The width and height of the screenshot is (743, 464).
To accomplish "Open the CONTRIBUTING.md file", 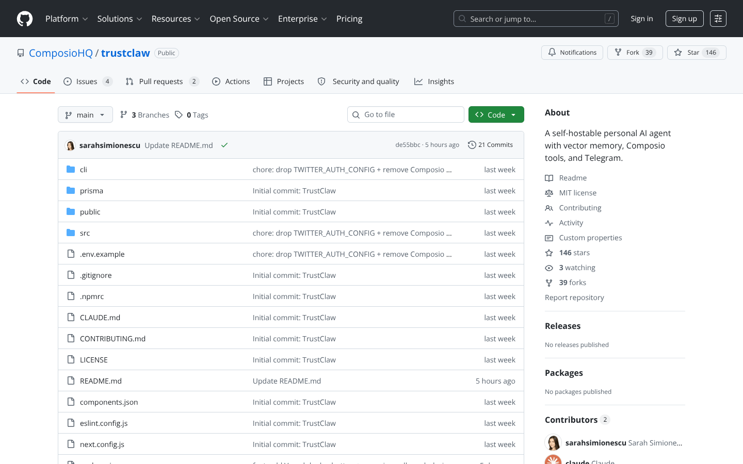I will click(112, 339).
